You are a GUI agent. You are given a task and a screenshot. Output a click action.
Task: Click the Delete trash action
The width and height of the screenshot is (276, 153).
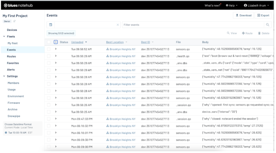pyautogui.click(x=264, y=33)
